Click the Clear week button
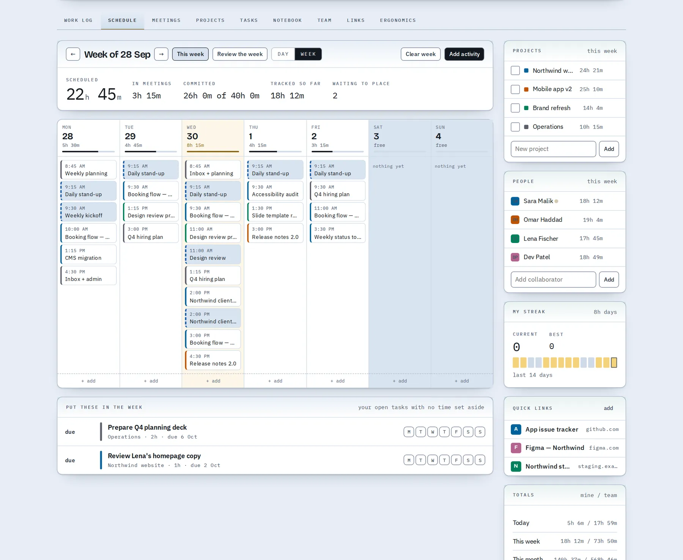Image resolution: width=683 pixels, height=560 pixels. coord(420,54)
